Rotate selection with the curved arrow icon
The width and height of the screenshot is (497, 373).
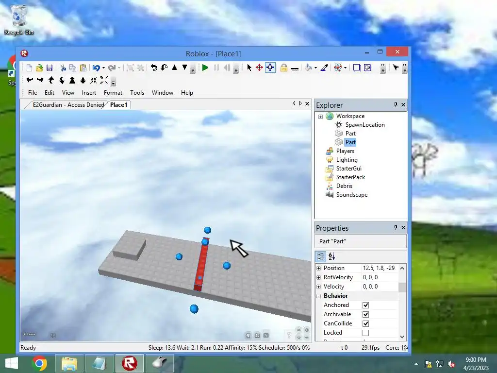click(154, 68)
